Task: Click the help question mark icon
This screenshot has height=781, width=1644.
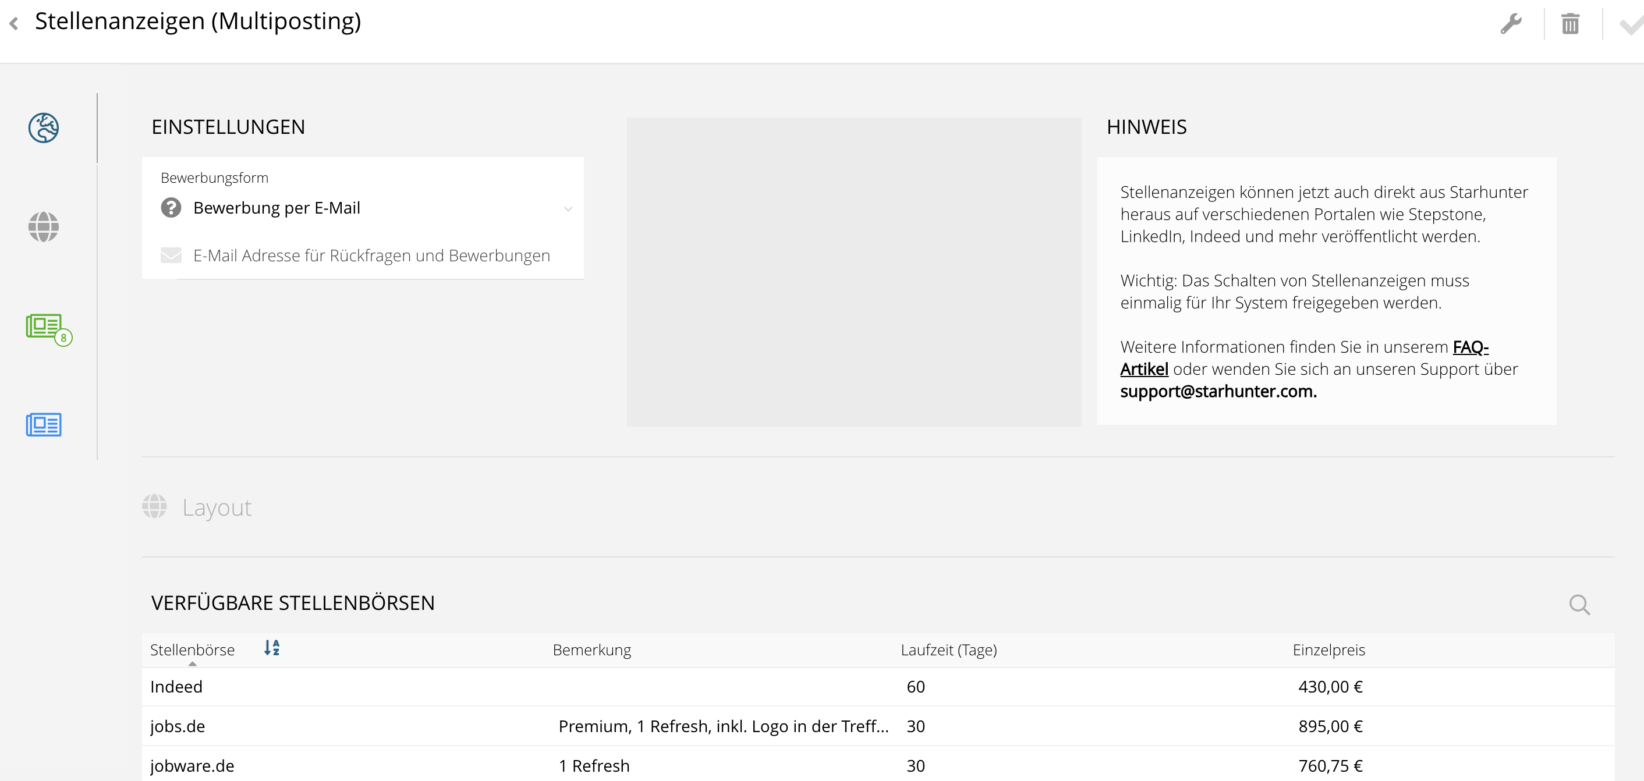Action: click(171, 208)
